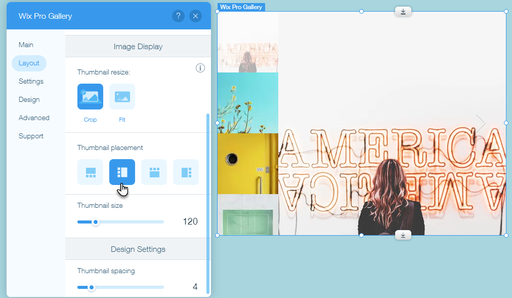The width and height of the screenshot is (512, 298).
Task: Click the help question mark button
Action: [178, 16]
